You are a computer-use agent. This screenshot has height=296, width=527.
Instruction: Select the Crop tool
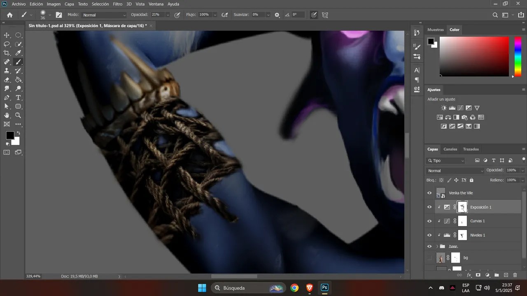[7, 53]
